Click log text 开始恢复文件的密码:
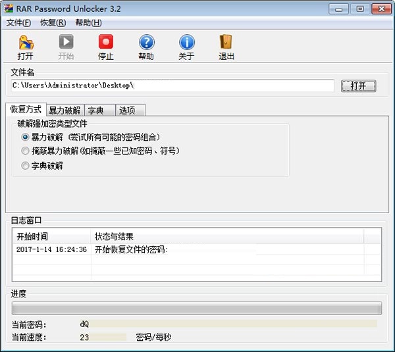This screenshot has width=395, height=352. 131,250
